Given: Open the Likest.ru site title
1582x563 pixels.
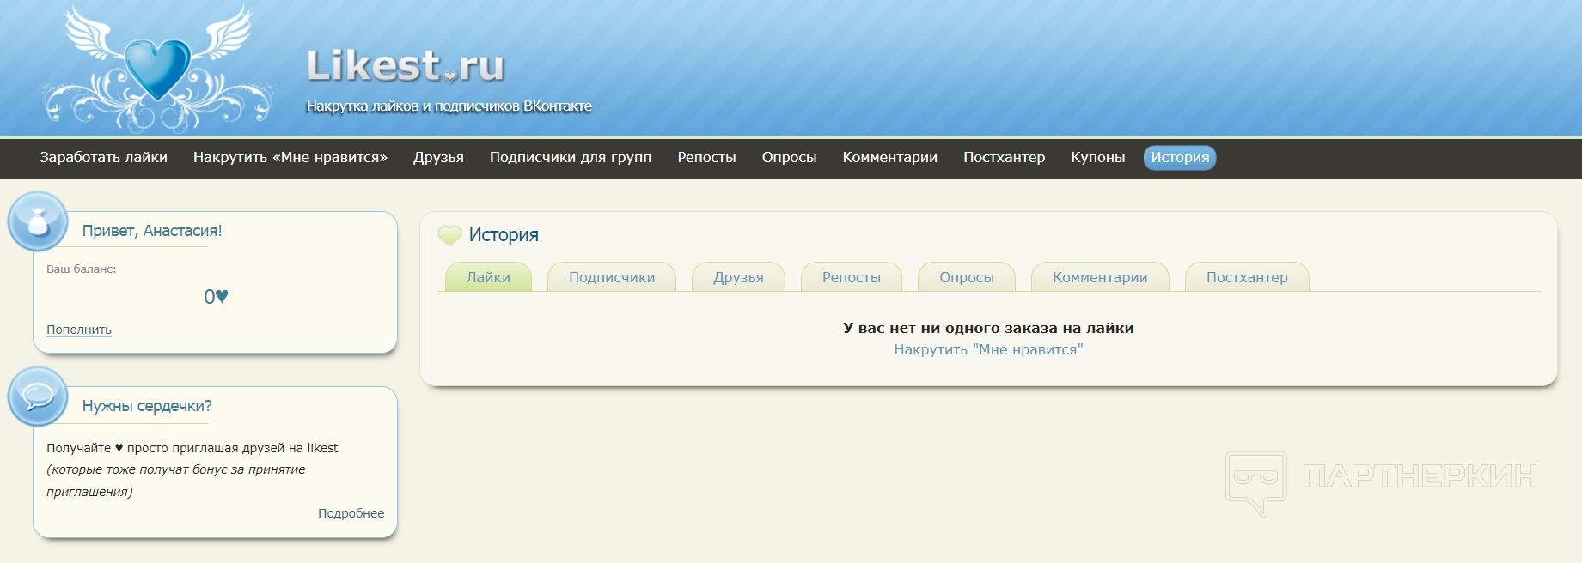Looking at the screenshot, I should pos(406,65).
